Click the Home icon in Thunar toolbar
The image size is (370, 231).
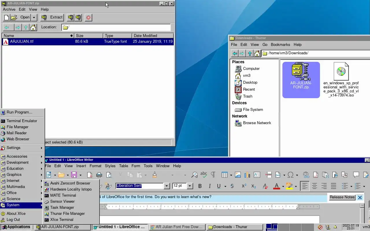257,53
